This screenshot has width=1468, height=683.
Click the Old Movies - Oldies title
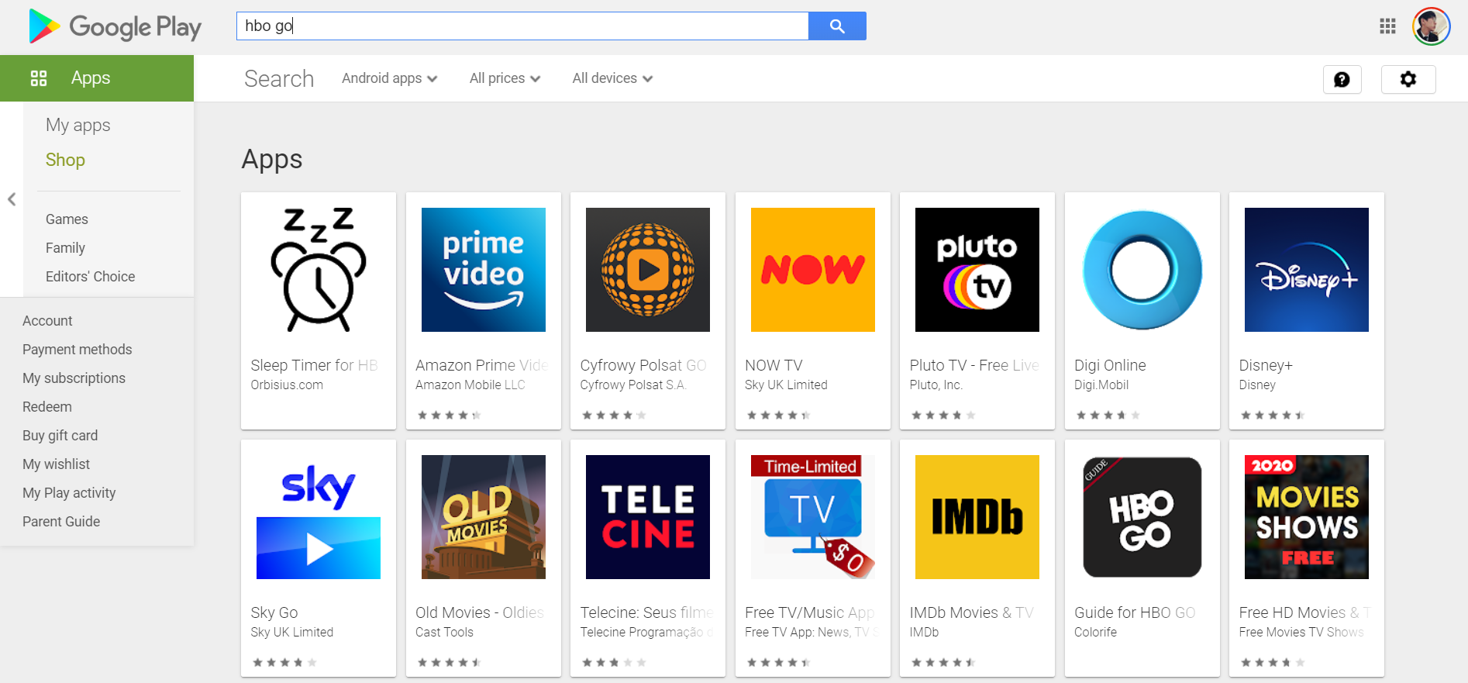(480, 612)
